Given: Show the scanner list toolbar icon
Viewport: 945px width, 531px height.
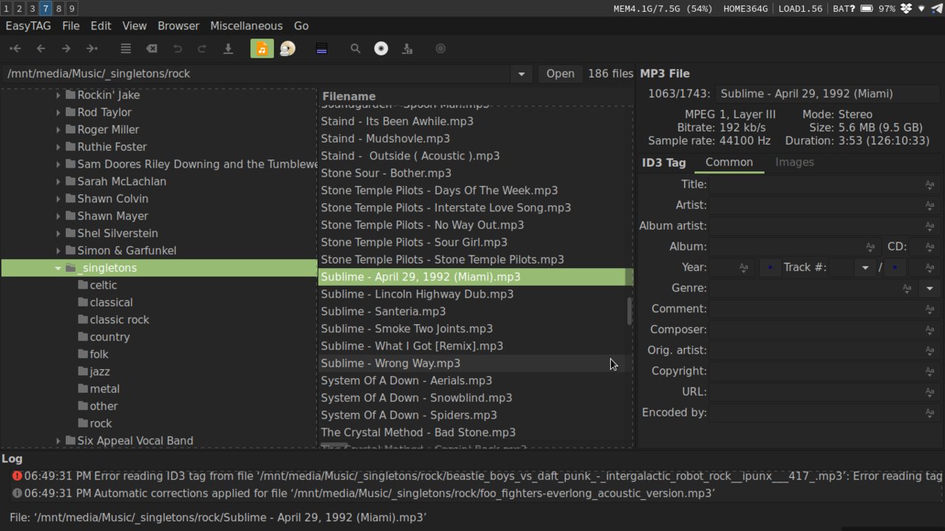Looking at the screenshot, I should click(126, 49).
